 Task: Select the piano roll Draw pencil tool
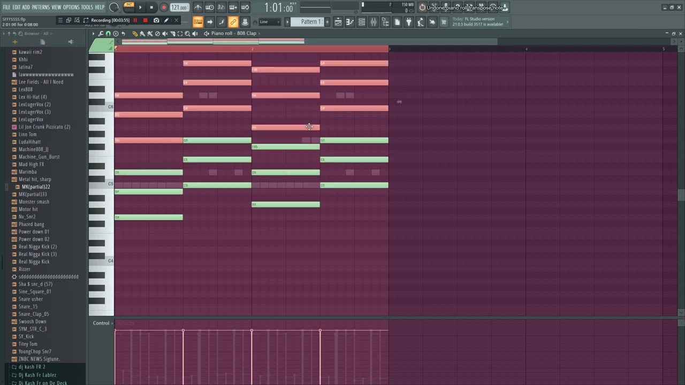click(x=135, y=34)
